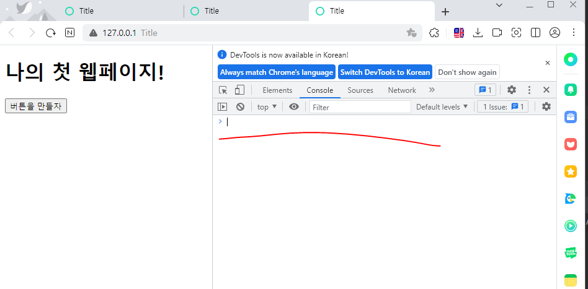Open the issues counter badge in tab bar
Screen dimensions: 588x289
485,90
